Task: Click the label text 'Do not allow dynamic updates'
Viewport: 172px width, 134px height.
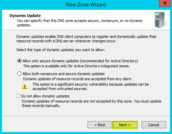Action: pos(45,96)
